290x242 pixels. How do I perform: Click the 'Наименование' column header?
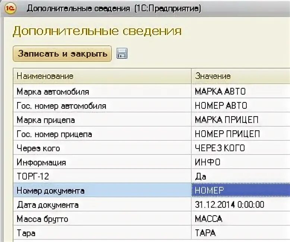click(x=102, y=76)
